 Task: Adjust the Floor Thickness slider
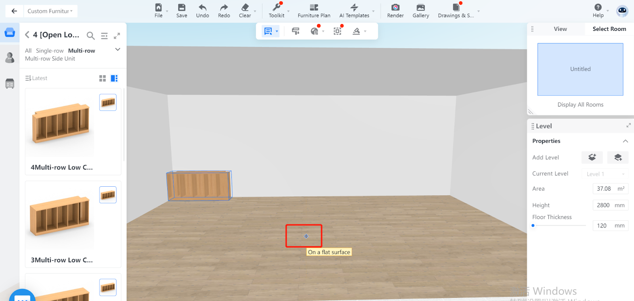[x=559, y=225]
